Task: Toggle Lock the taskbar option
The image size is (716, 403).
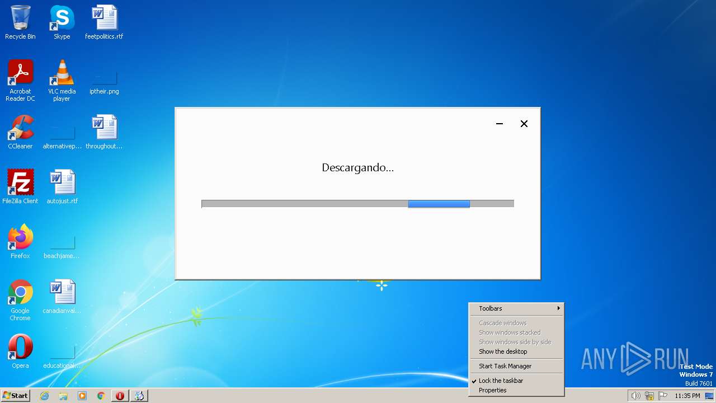Action: 516,381
